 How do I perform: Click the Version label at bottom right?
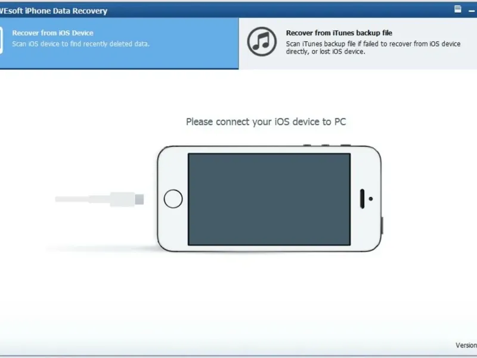(466, 345)
